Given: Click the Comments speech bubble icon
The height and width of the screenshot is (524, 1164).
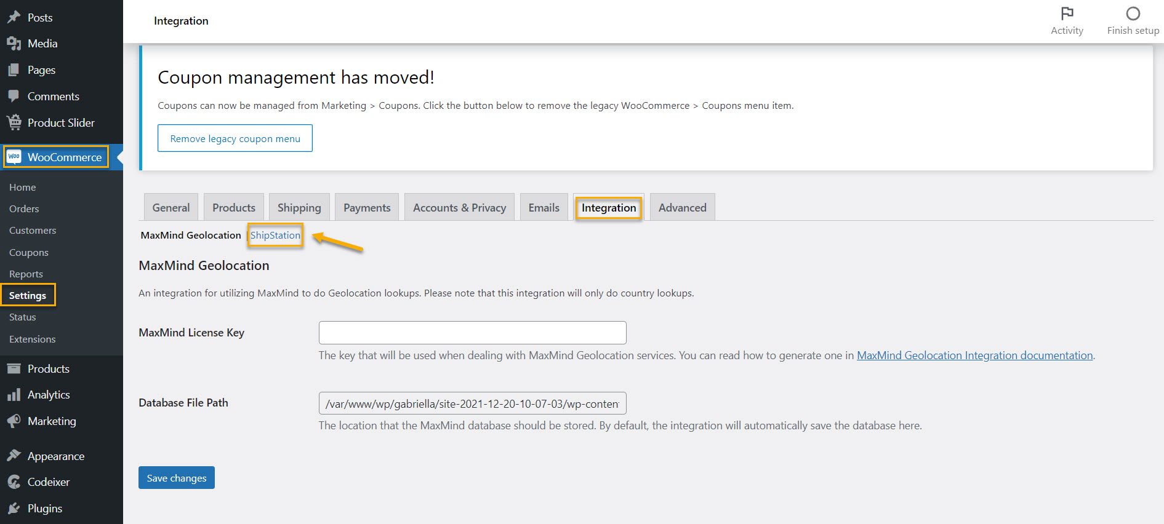Looking at the screenshot, I should 14,97.
